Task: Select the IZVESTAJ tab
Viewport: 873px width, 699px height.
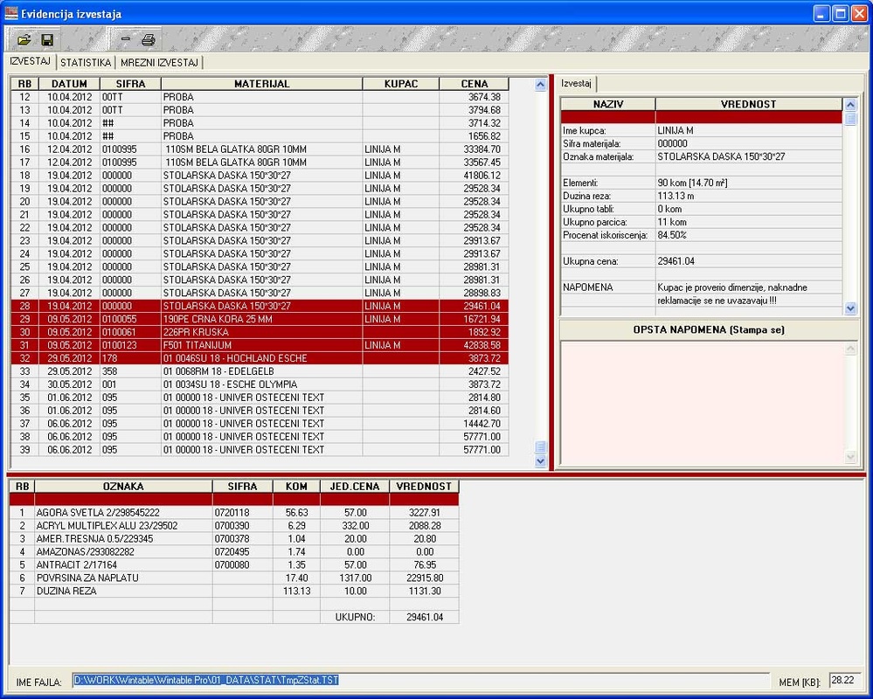Action: (30, 62)
